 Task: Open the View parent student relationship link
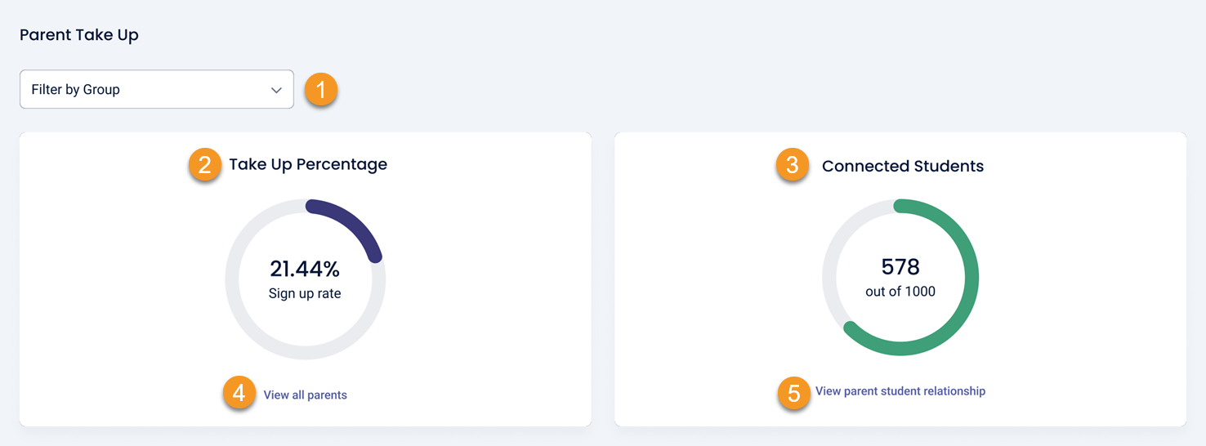[x=900, y=391]
